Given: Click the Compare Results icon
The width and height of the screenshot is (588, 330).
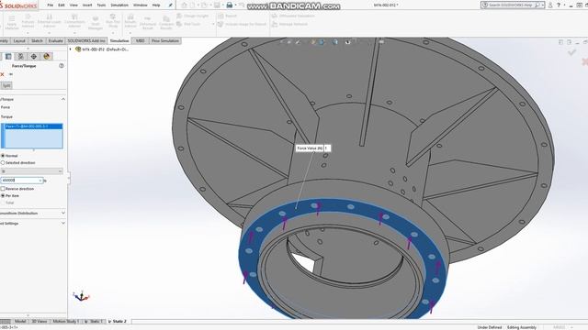Looking at the screenshot, I should [166, 22].
